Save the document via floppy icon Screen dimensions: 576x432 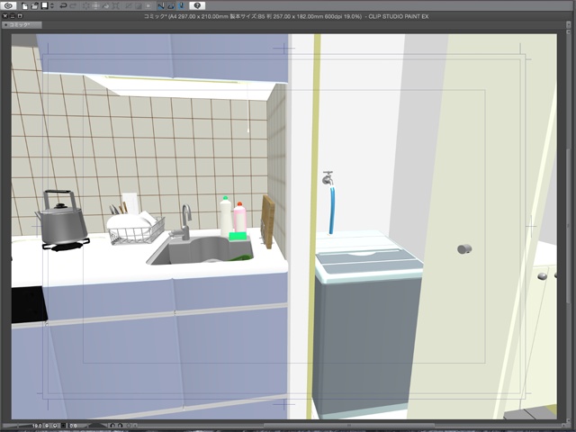44,6
